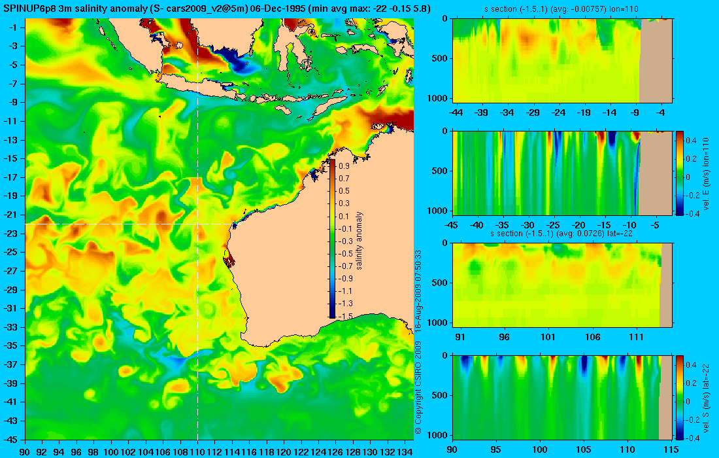The width and height of the screenshot is (719, 458).
Task: Click the longitude label '134' on bottom axis
Action: pyautogui.click(x=405, y=452)
